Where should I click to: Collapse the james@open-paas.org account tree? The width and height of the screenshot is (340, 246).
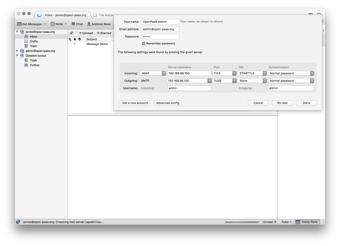[x=17, y=32]
